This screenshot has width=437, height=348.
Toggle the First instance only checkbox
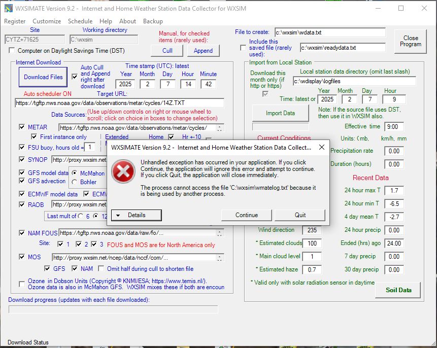[x=34, y=136]
